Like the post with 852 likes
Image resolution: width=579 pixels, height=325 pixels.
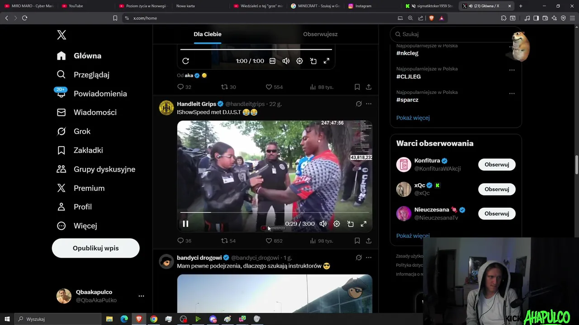click(x=274, y=241)
